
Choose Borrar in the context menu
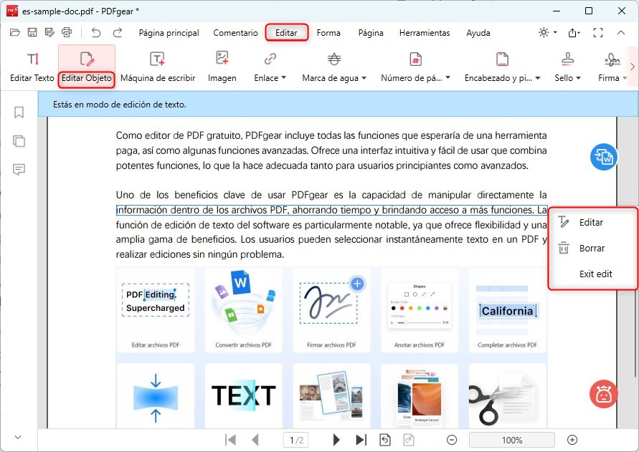pyautogui.click(x=593, y=248)
